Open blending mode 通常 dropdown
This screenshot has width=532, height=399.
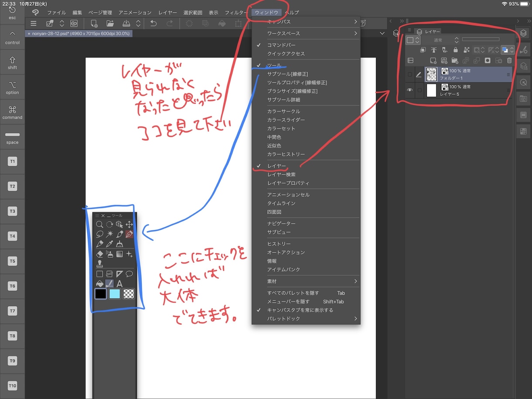coord(440,40)
